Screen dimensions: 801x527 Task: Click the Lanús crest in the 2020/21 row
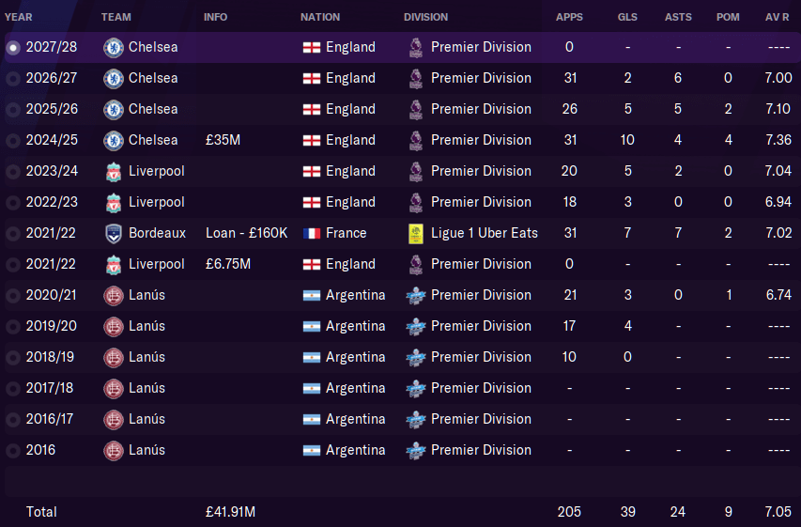114,296
